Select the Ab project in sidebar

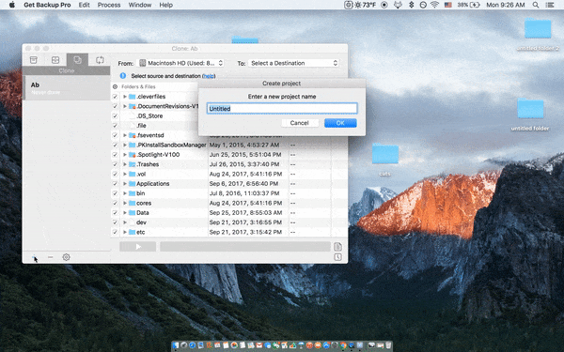tap(66, 87)
